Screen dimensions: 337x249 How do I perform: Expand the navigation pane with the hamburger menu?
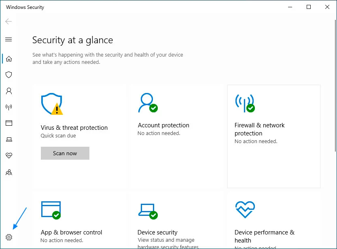click(x=9, y=40)
